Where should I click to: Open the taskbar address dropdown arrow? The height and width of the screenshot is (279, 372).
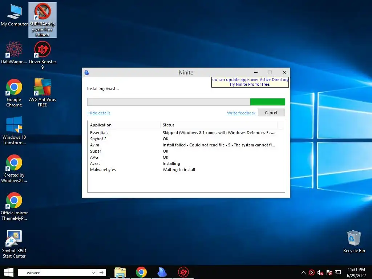(x=93, y=272)
